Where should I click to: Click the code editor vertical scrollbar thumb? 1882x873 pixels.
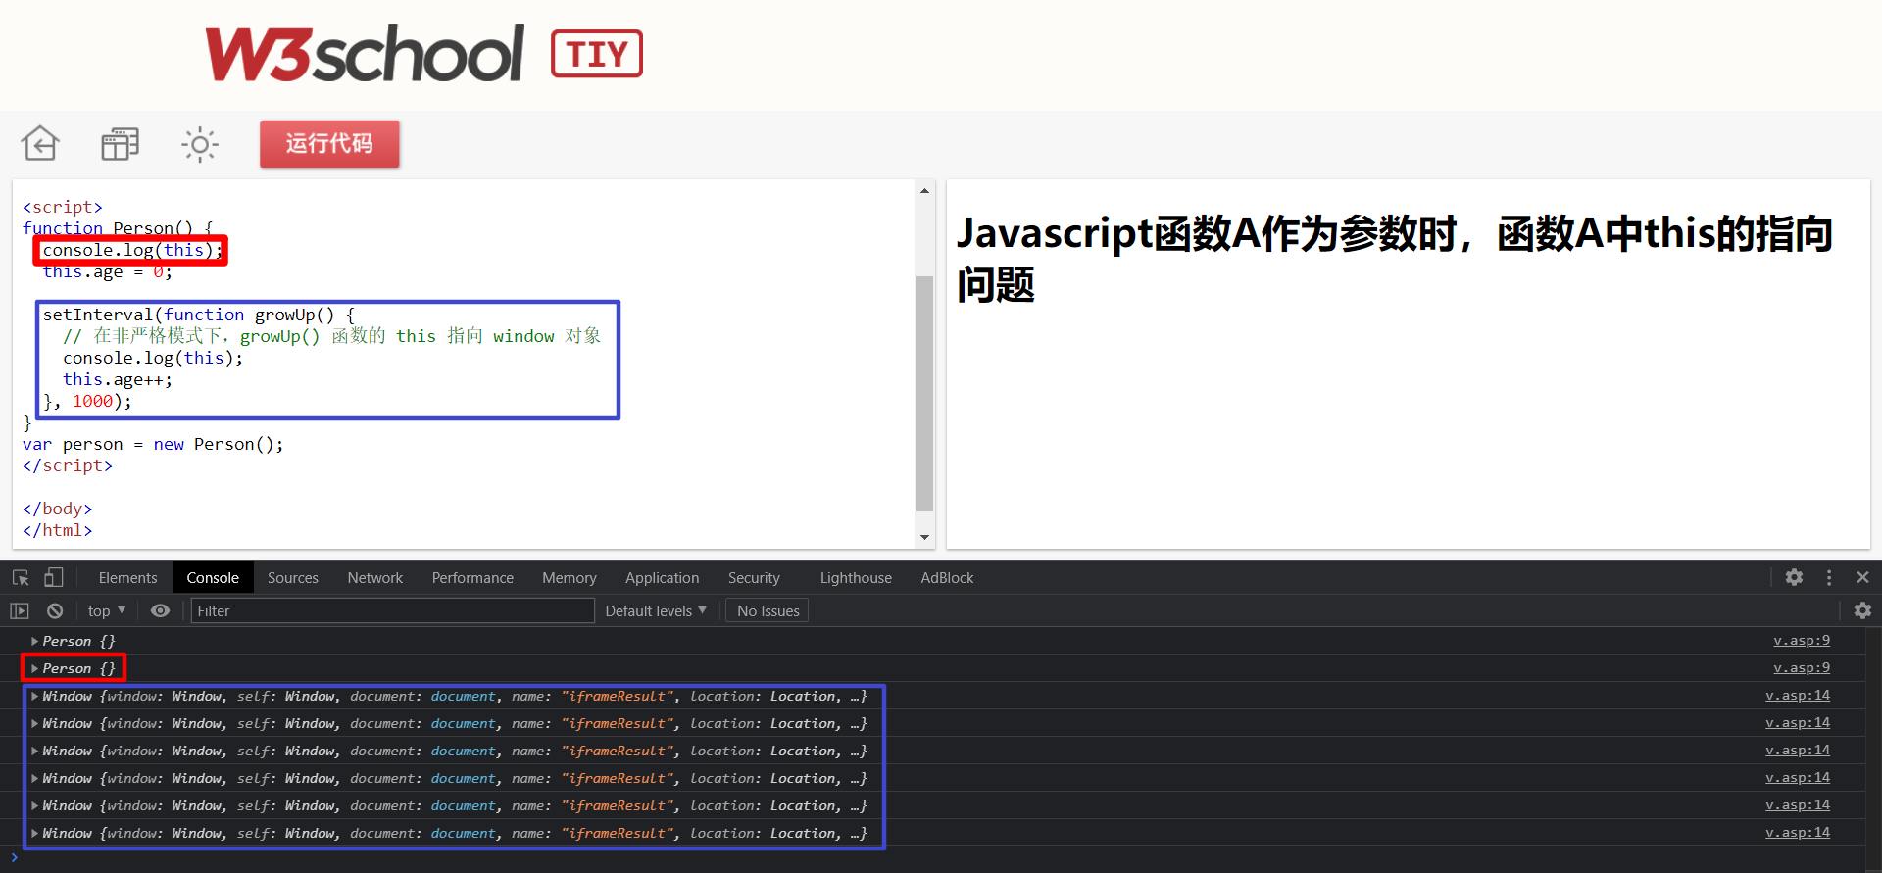[924, 394]
